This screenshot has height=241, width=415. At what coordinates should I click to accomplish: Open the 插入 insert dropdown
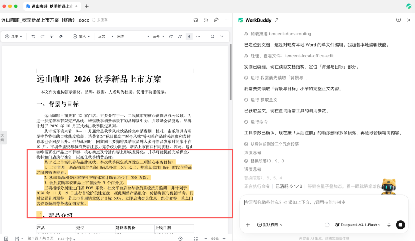pos(81,37)
